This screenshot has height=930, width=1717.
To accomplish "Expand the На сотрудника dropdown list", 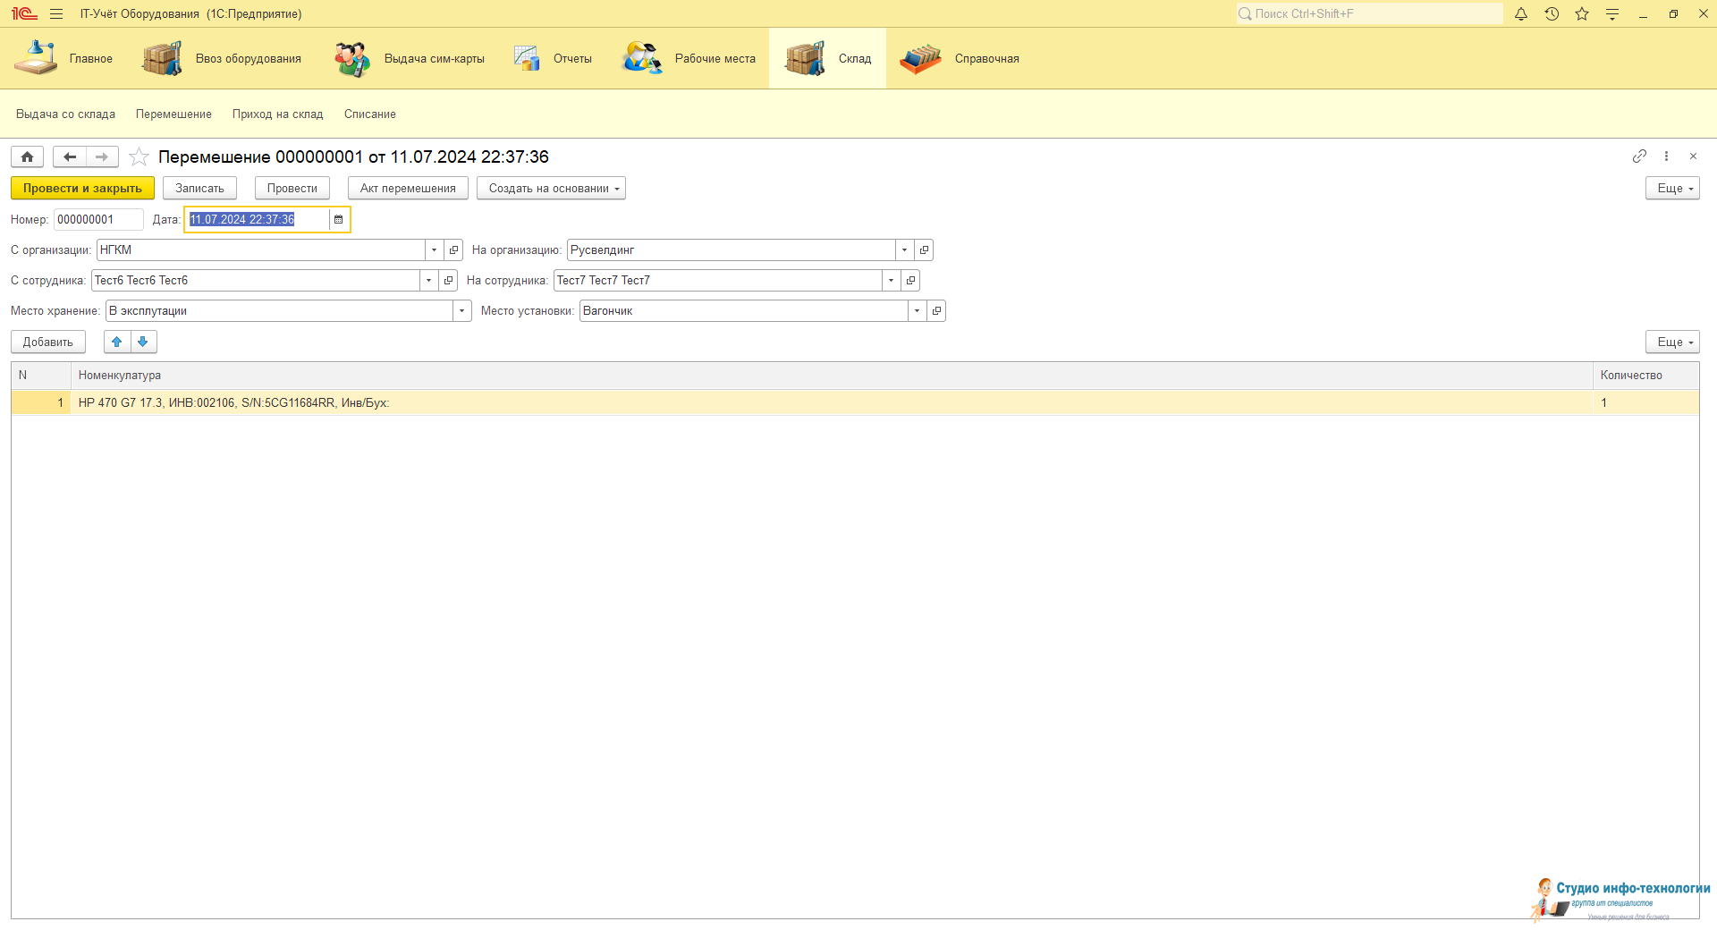I will [891, 281].
